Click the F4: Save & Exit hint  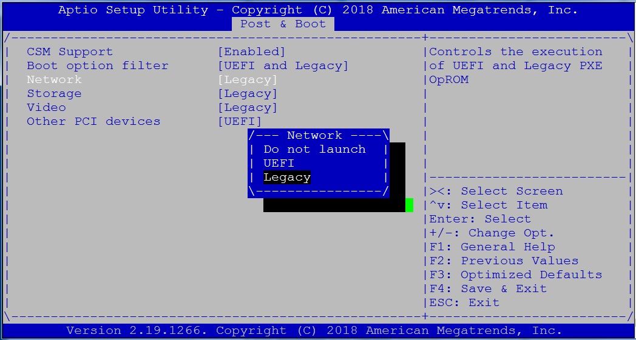488,289
